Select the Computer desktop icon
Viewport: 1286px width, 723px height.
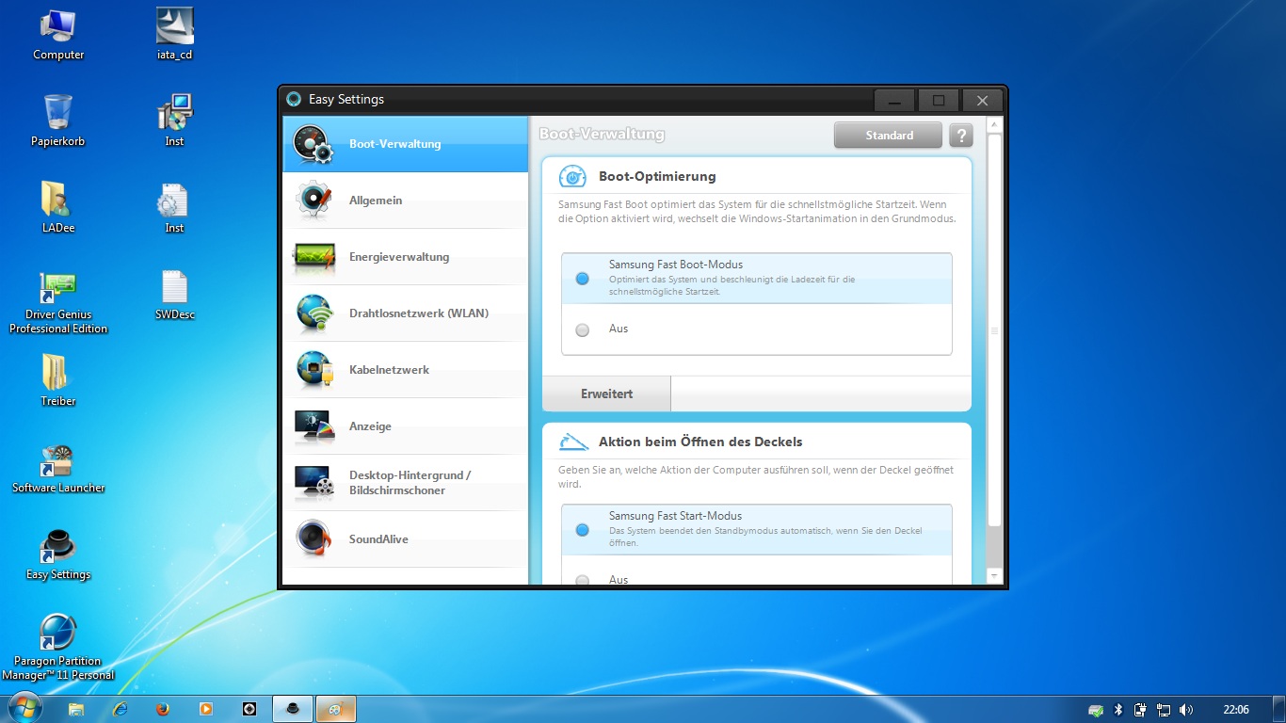58,26
